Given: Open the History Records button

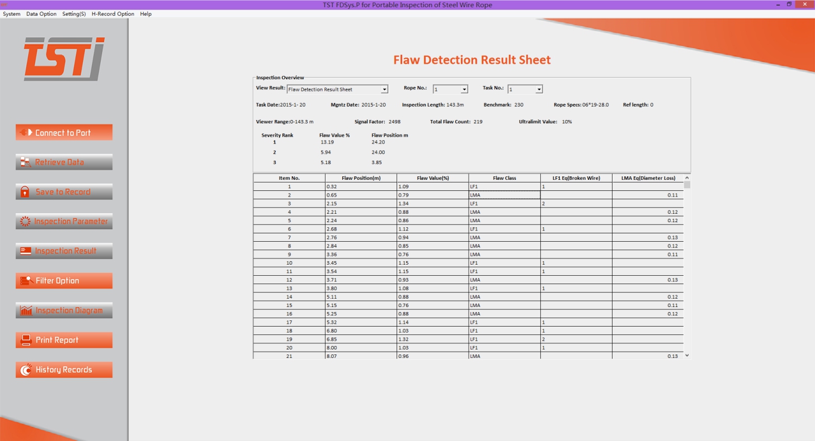Looking at the screenshot, I should point(64,370).
